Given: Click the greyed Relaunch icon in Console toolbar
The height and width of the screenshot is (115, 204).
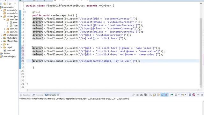Looking at the screenshot, I should click(133, 95).
